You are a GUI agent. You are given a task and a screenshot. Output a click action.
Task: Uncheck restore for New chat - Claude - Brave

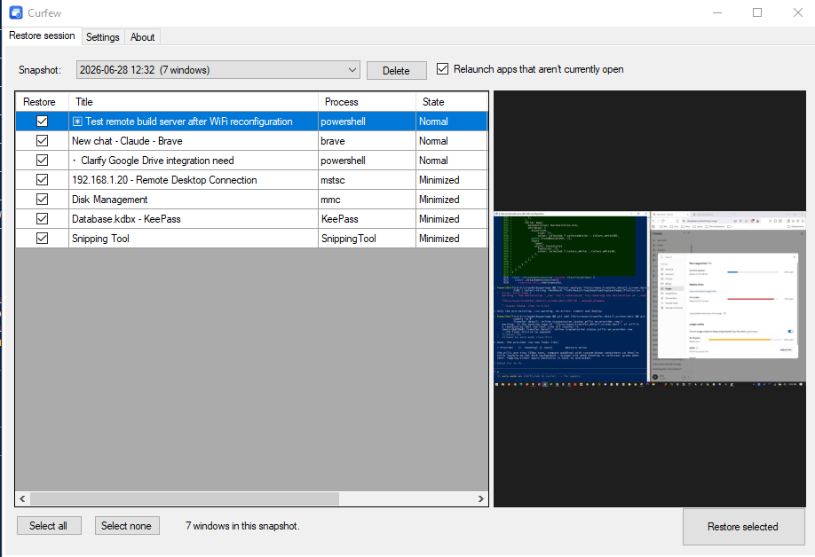point(42,141)
